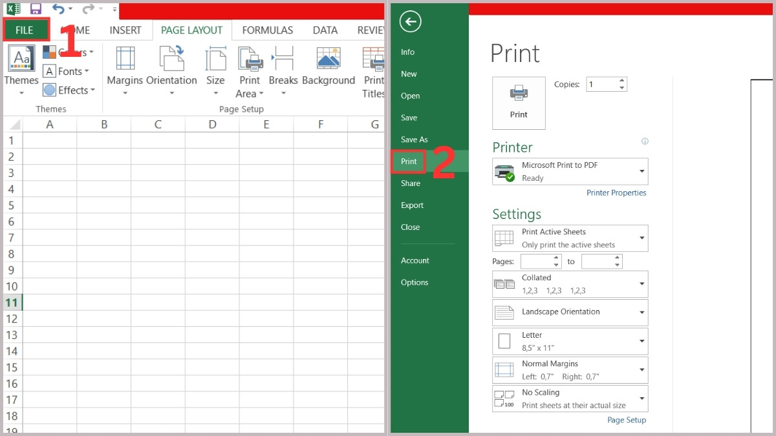
Task: Click the Copies input field
Action: (x=602, y=83)
